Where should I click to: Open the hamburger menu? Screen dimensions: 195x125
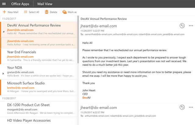coord(4,4)
